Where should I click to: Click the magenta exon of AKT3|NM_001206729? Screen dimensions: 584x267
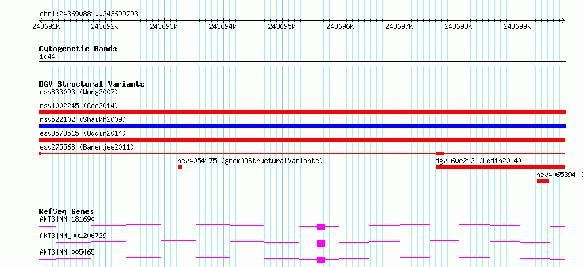tap(321, 243)
